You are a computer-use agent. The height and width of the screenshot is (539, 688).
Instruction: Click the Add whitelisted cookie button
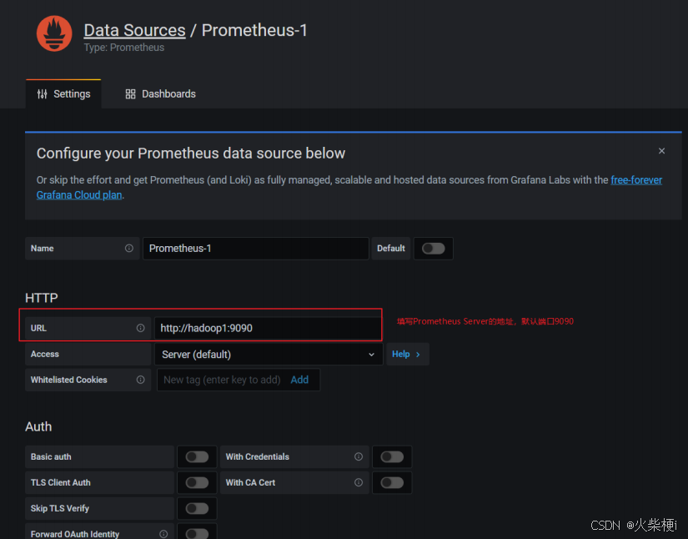pos(299,380)
